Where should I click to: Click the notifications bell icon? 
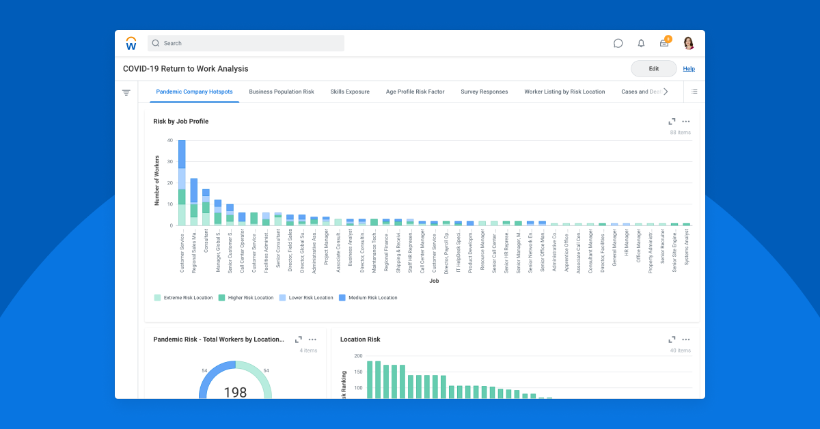click(641, 42)
